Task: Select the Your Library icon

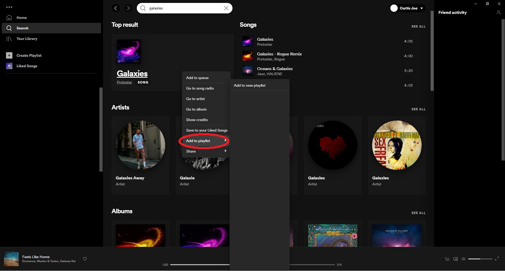Action: point(8,38)
